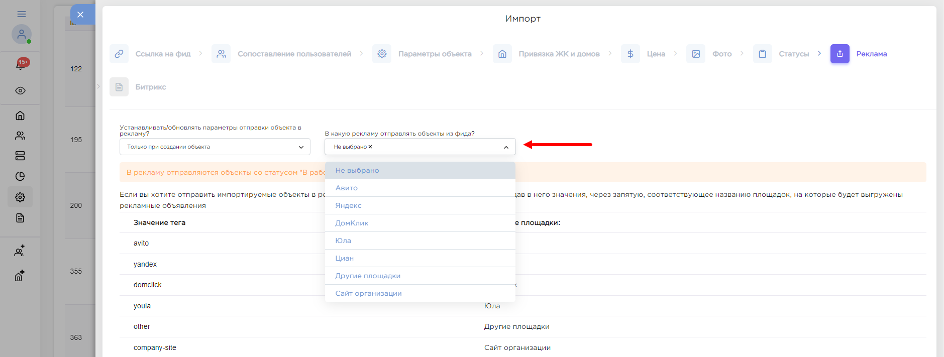Image resolution: width=944 pixels, height=357 pixels.
Task: Open the hamburger menu in sidebar
Action: tap(21, 14)
